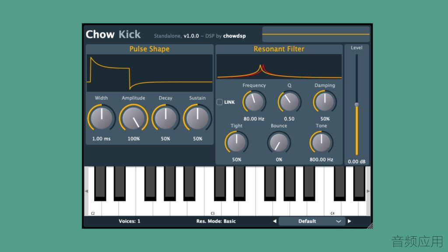The height and width of the screenshot is (252, 448).
Task: Click the 1.00 ms Width value
Action: (101, 139)
